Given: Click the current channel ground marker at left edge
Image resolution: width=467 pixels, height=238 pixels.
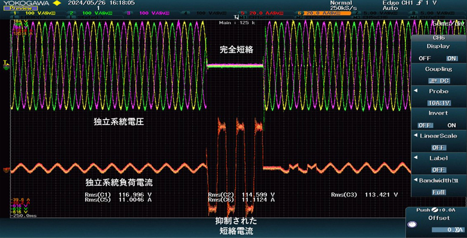Looking at the screenshot, I should click(6, 170).
